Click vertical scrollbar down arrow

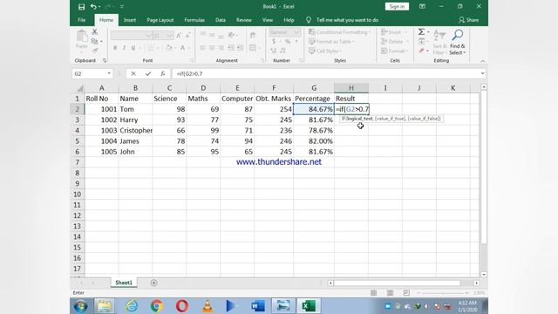(x=484, y=275)
